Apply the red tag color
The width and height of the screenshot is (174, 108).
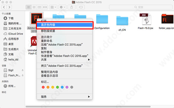pyautogui.click(x=43, y=87)
